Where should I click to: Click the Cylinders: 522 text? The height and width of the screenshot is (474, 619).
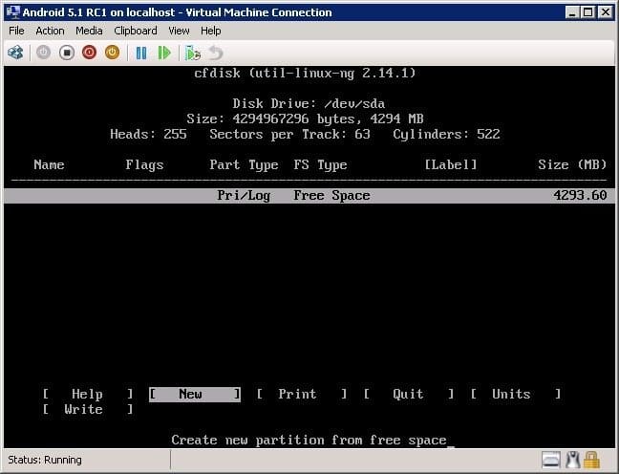click(x=446, y=135)
